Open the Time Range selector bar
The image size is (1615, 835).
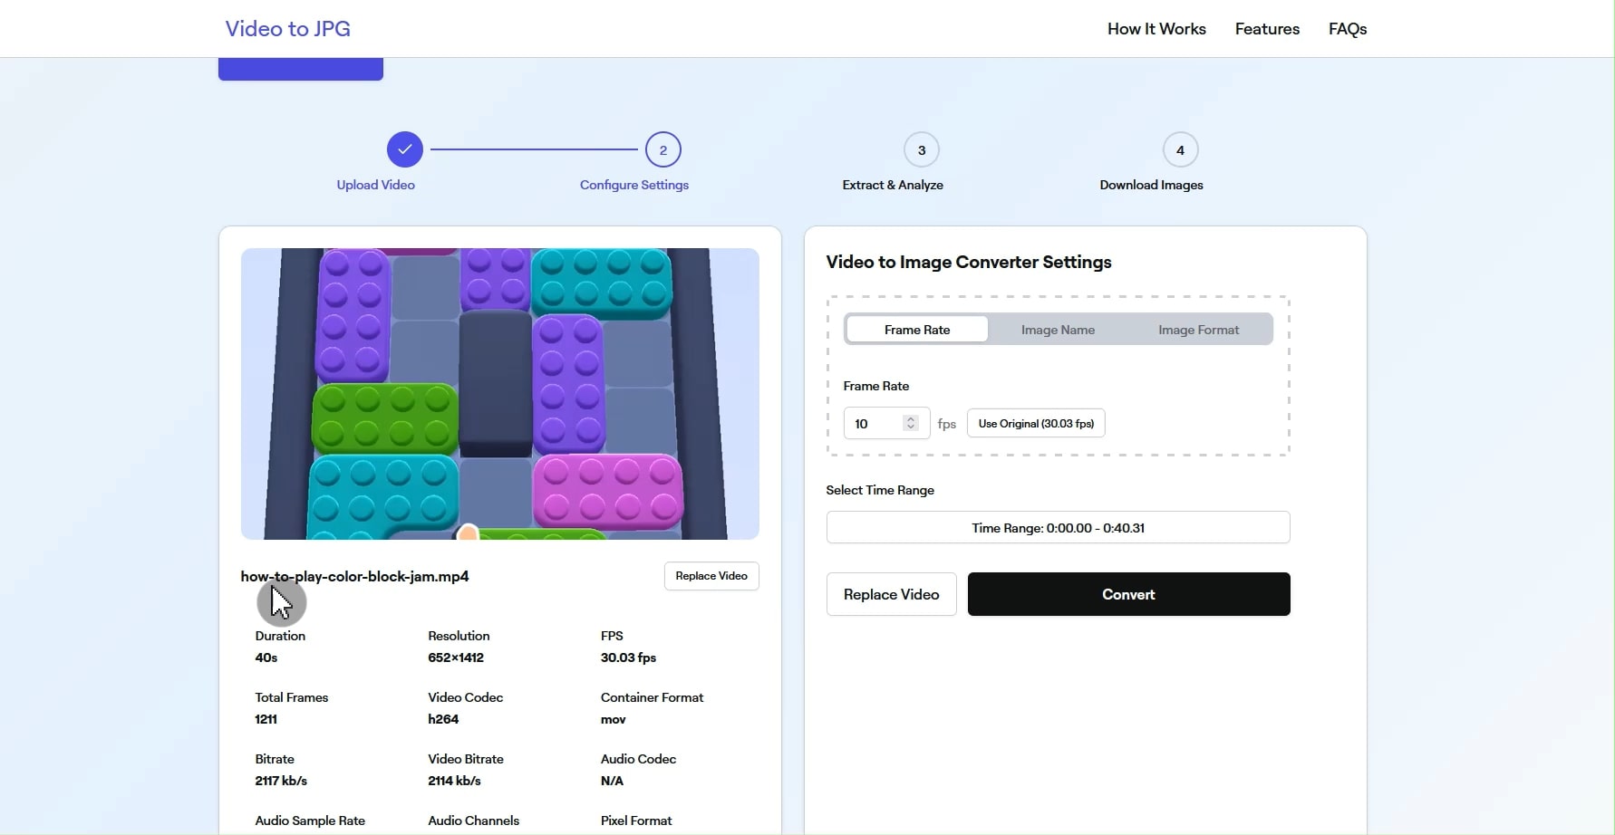[1058, 528]
